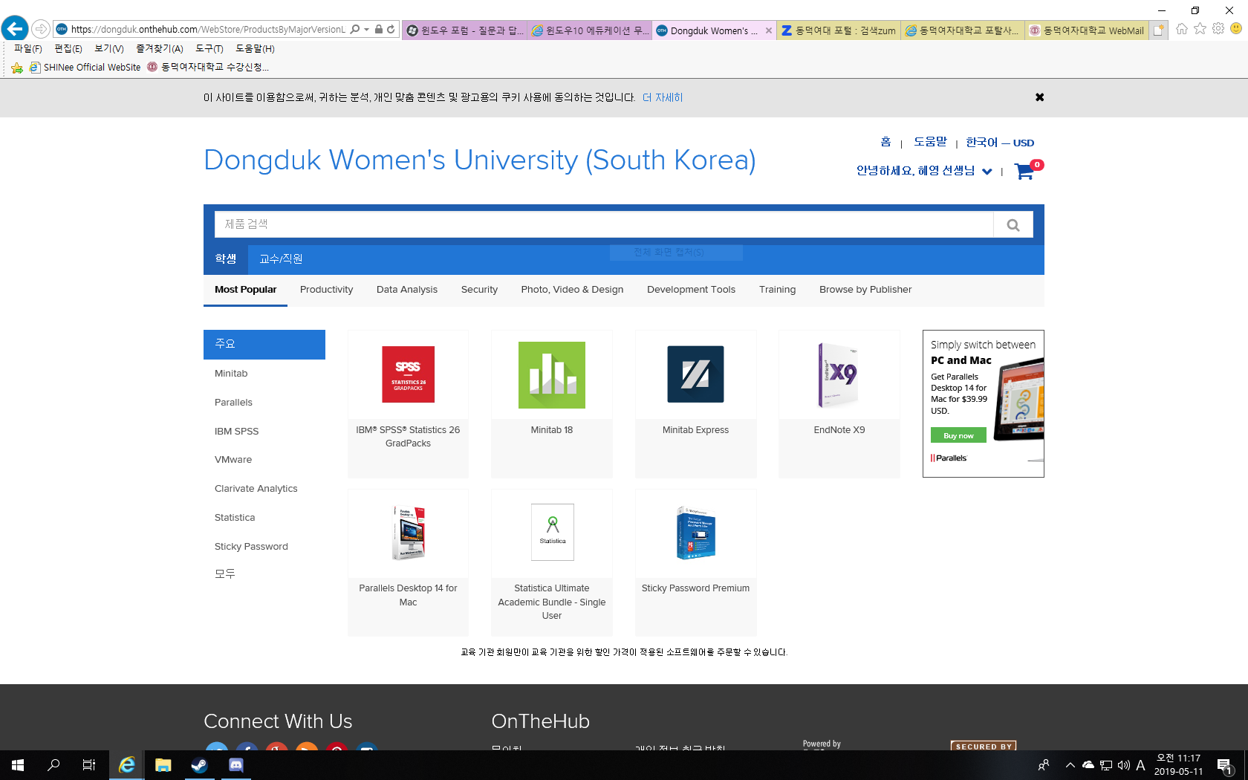Click Statistica in the sidebar
This screenshot has width=1248, height=780.
235,518
